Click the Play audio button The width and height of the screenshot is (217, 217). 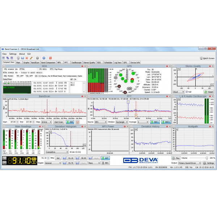pyautogui.click(x=176, y=158)
